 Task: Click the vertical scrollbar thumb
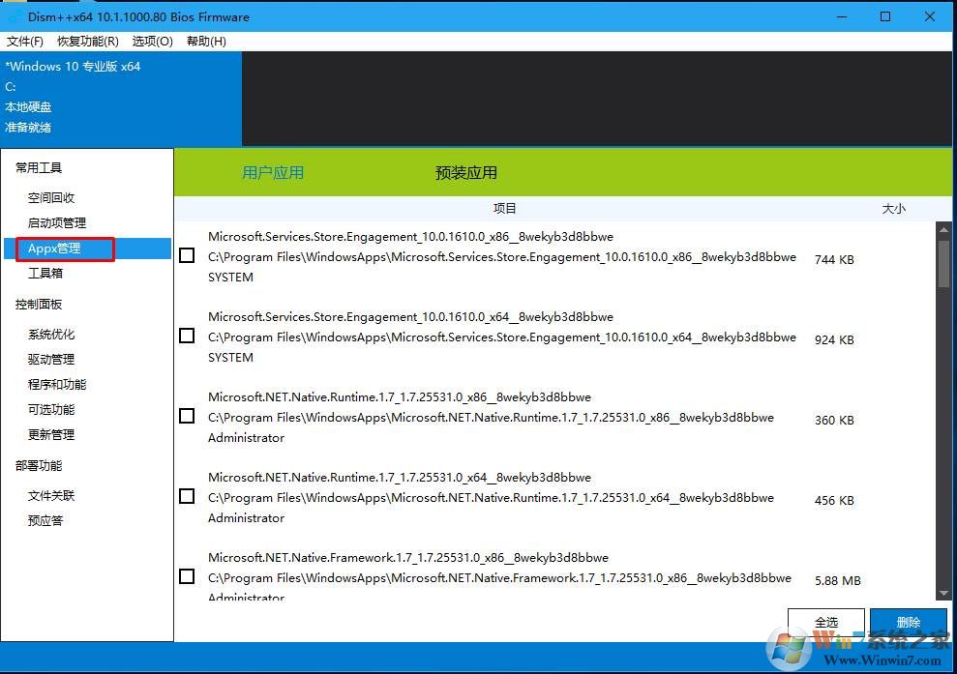[943, 262]
